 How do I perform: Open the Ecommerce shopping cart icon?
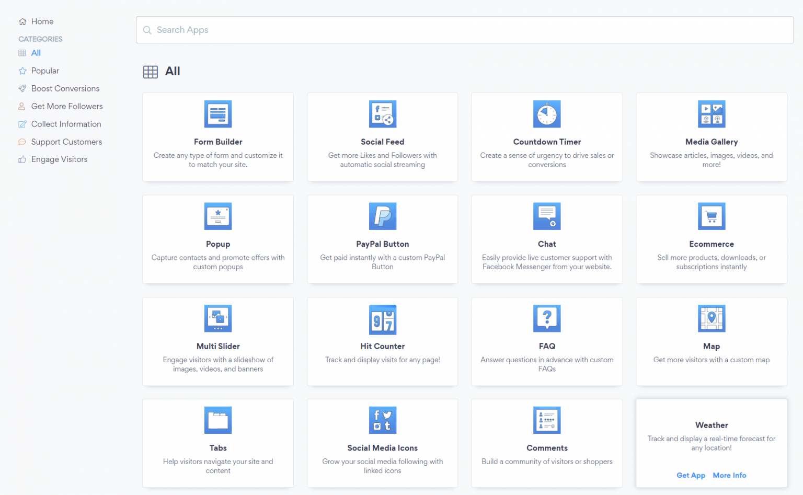coord(712,216)
